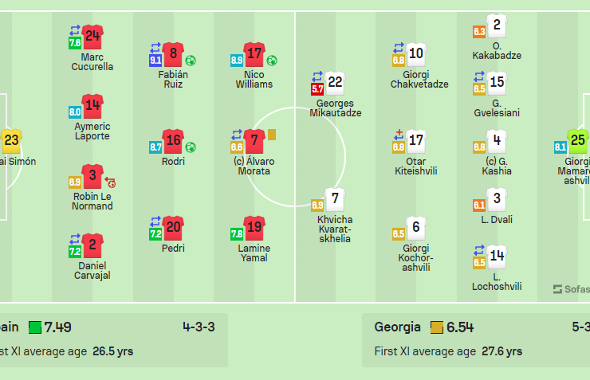Open Pedri's player profile name
This screenshot has height=380, width=590.
(173, 249)
